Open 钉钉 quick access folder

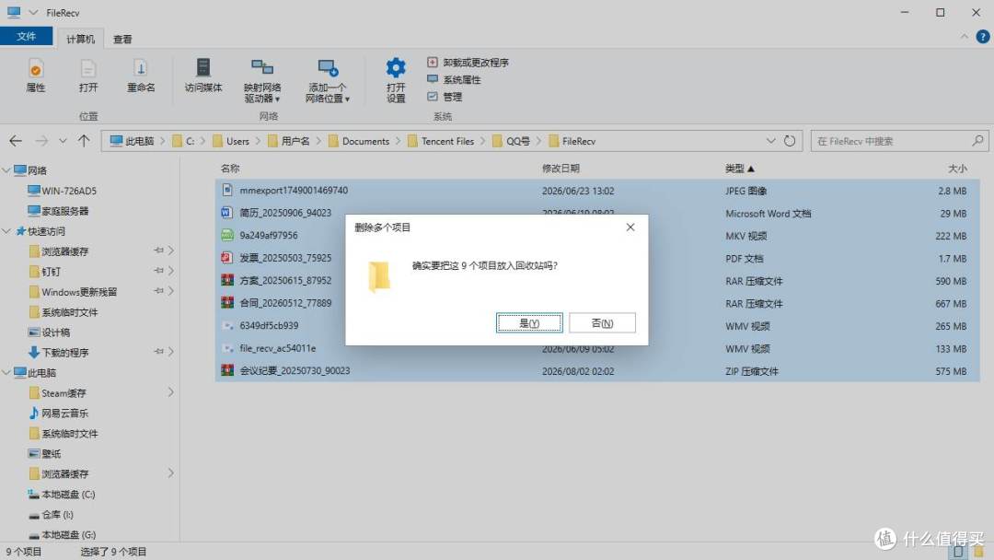[45, 272]
